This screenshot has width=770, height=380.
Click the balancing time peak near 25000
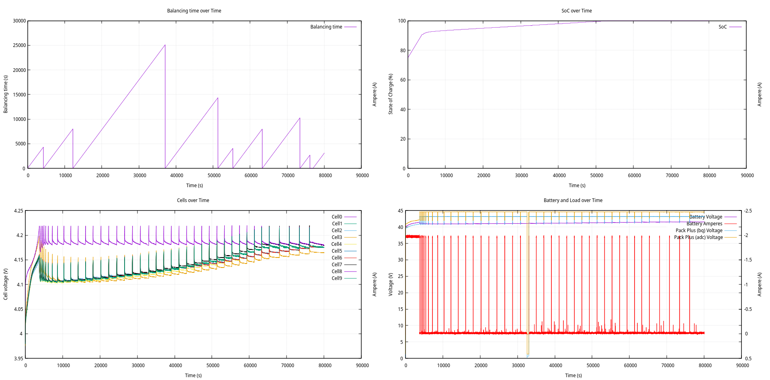(165, 45)
